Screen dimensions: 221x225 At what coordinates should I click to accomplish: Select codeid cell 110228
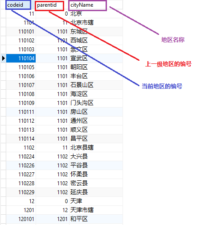coord(21,183)
